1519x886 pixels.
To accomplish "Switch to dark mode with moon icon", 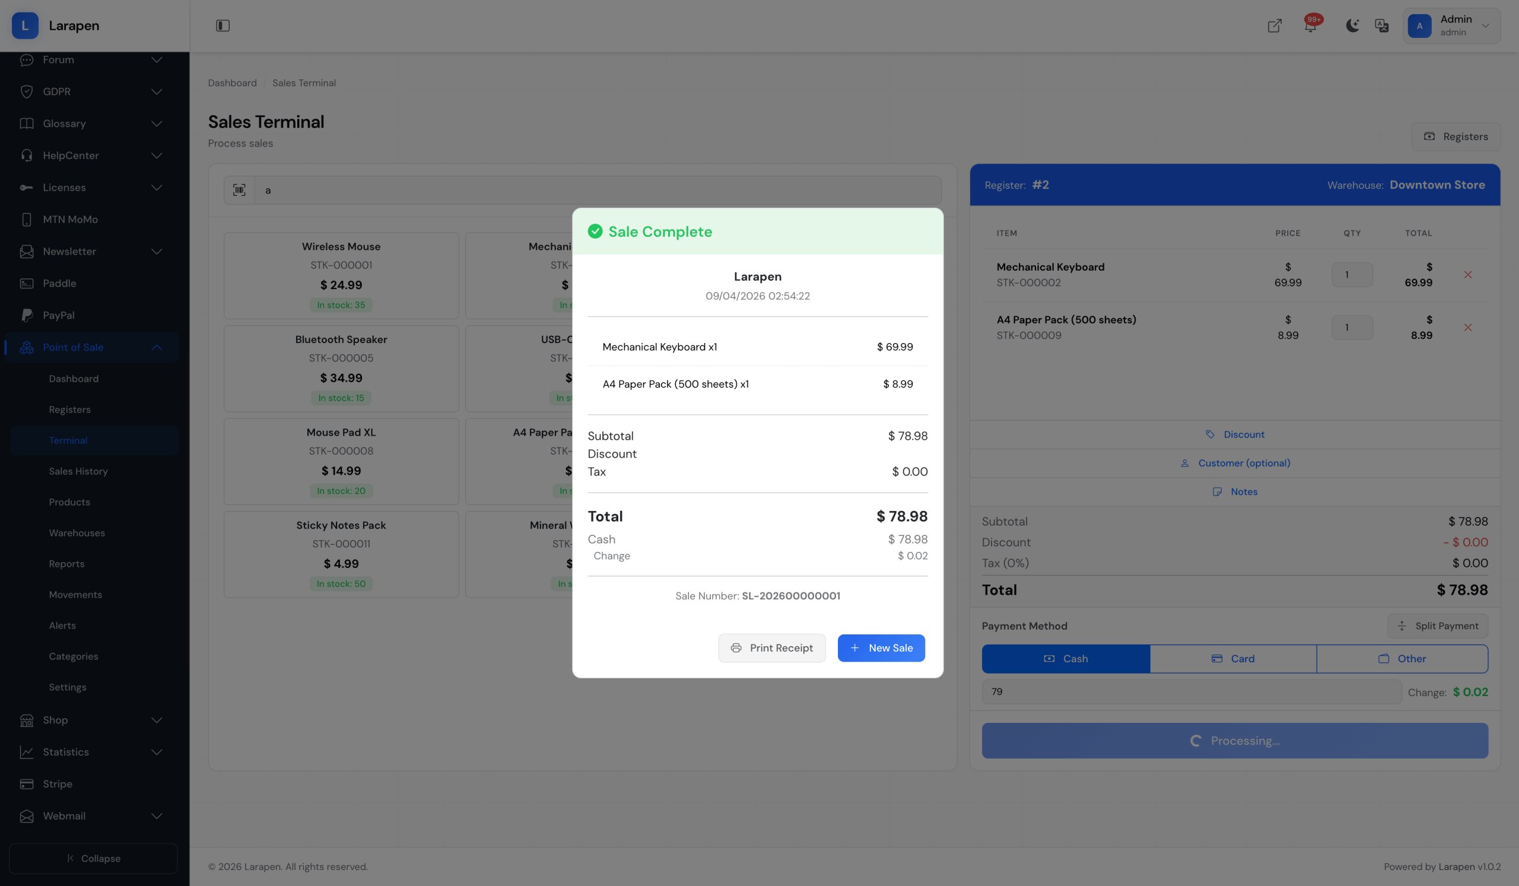I will click(x=1352, y=26).
